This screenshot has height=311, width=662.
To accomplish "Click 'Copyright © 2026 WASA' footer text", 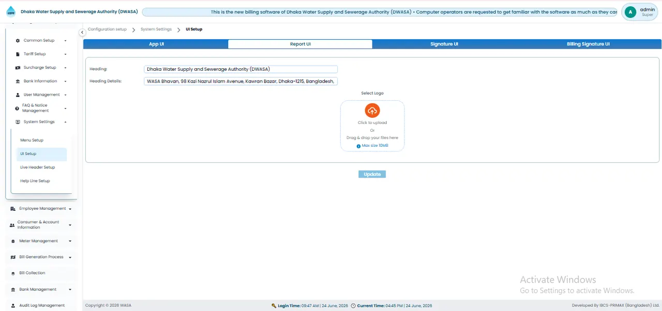I will pyautogui.click(x=108, y=305).
